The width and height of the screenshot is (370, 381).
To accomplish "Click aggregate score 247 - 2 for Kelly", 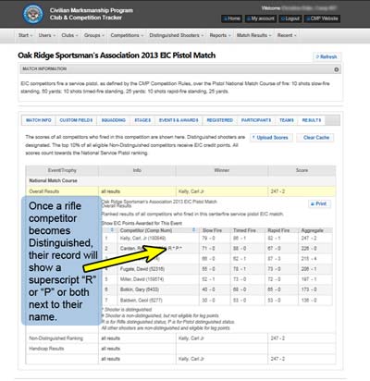I will tap(309, 239).
